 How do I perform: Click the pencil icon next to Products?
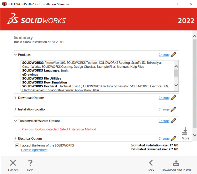tap(173, 55)
